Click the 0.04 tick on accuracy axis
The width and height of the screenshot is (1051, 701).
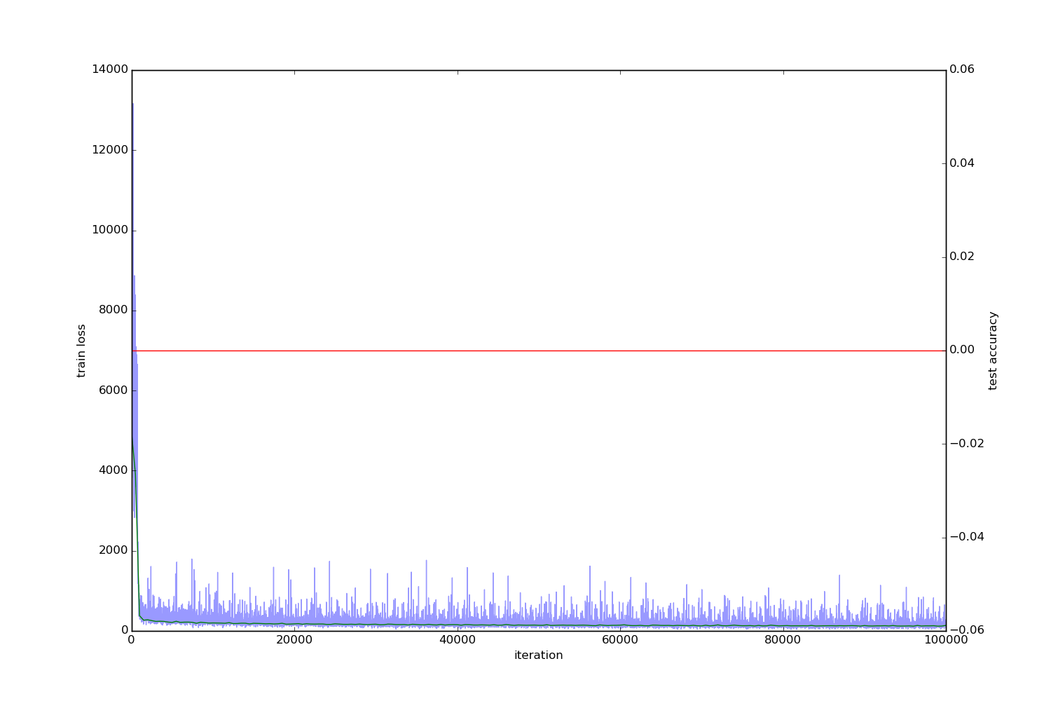962,163
